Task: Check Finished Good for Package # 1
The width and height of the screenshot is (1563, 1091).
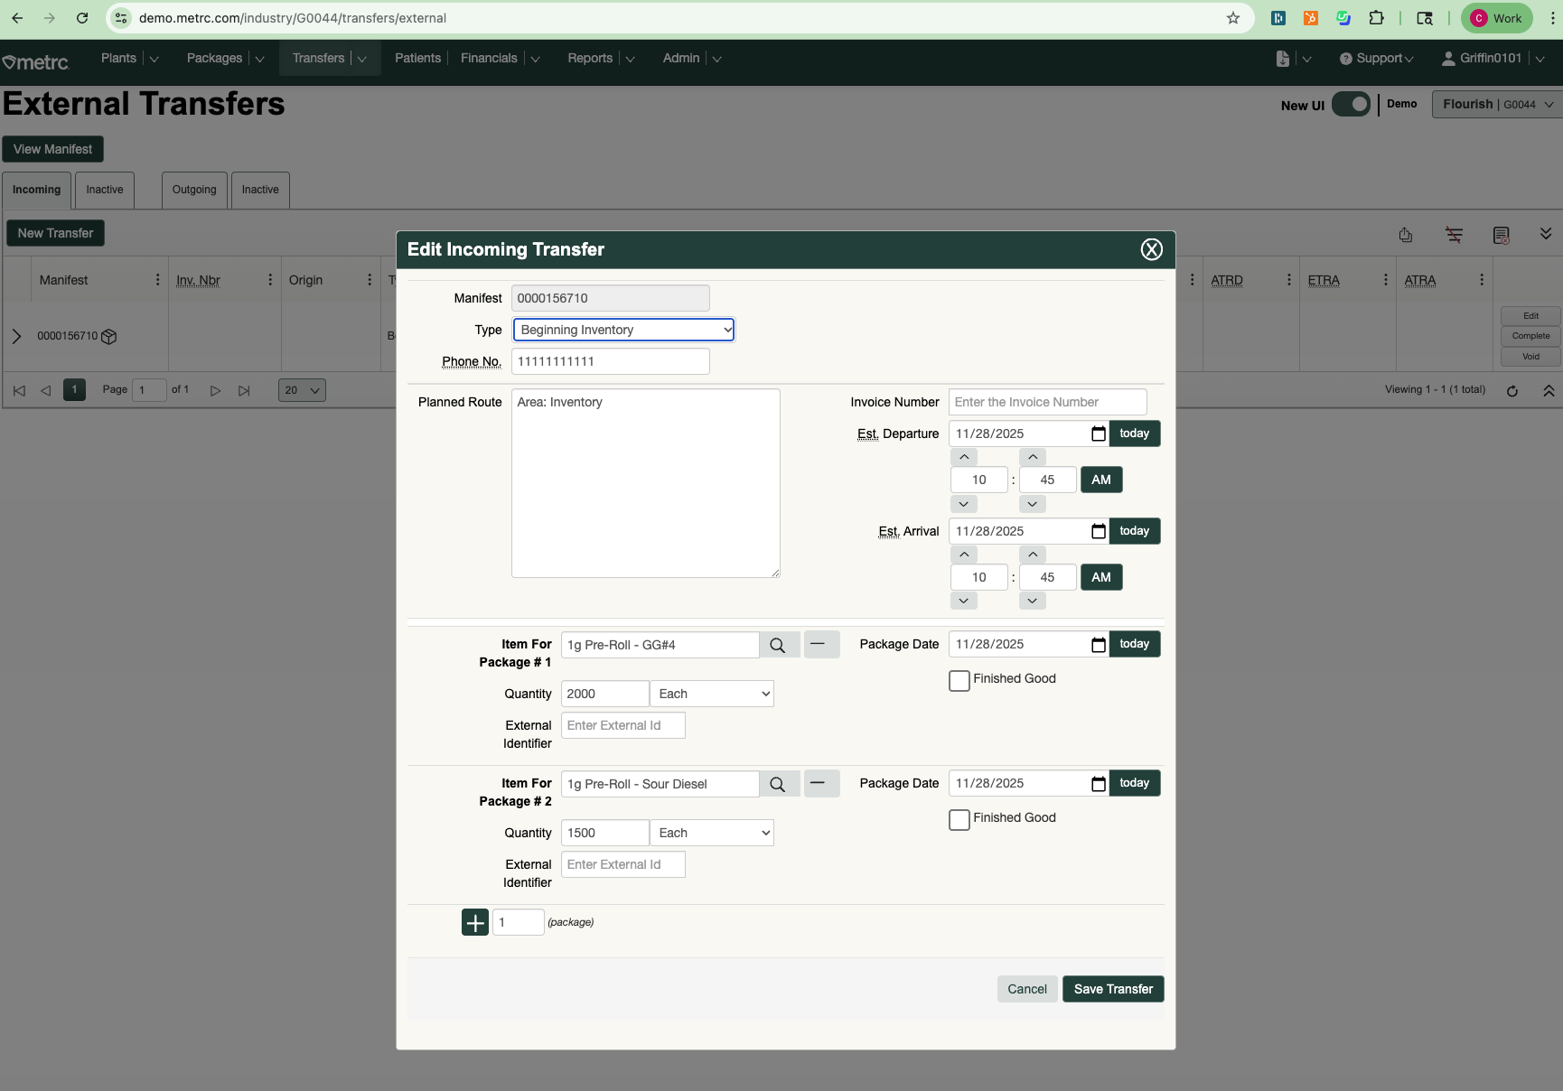Action: (x=959, y=680)
